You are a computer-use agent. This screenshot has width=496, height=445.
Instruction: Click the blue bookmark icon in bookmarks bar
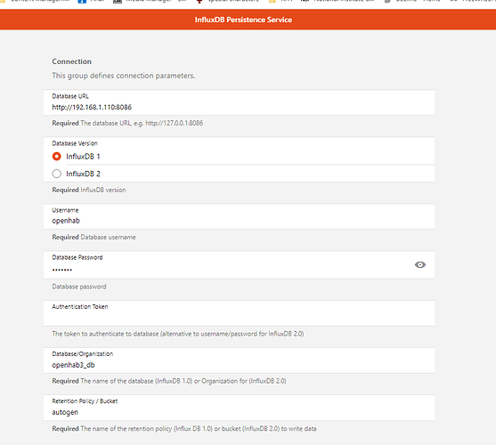click(82, 1)
